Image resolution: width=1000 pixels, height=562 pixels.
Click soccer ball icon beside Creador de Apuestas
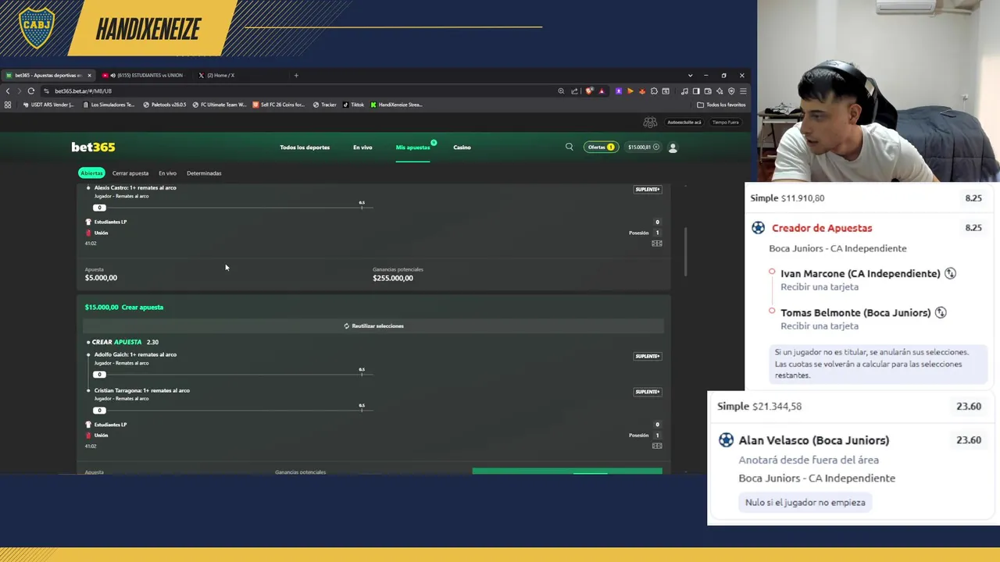pyautogui.click(x=758, y=228)
